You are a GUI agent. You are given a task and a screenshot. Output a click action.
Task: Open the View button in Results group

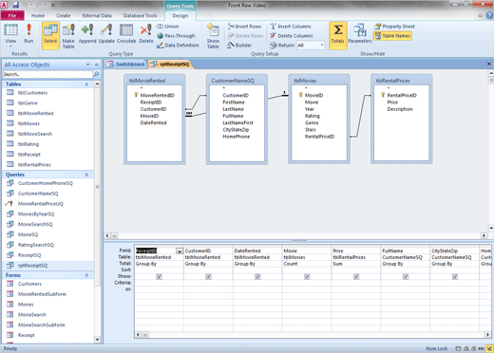pyautogui.click(x=10, y=33)
